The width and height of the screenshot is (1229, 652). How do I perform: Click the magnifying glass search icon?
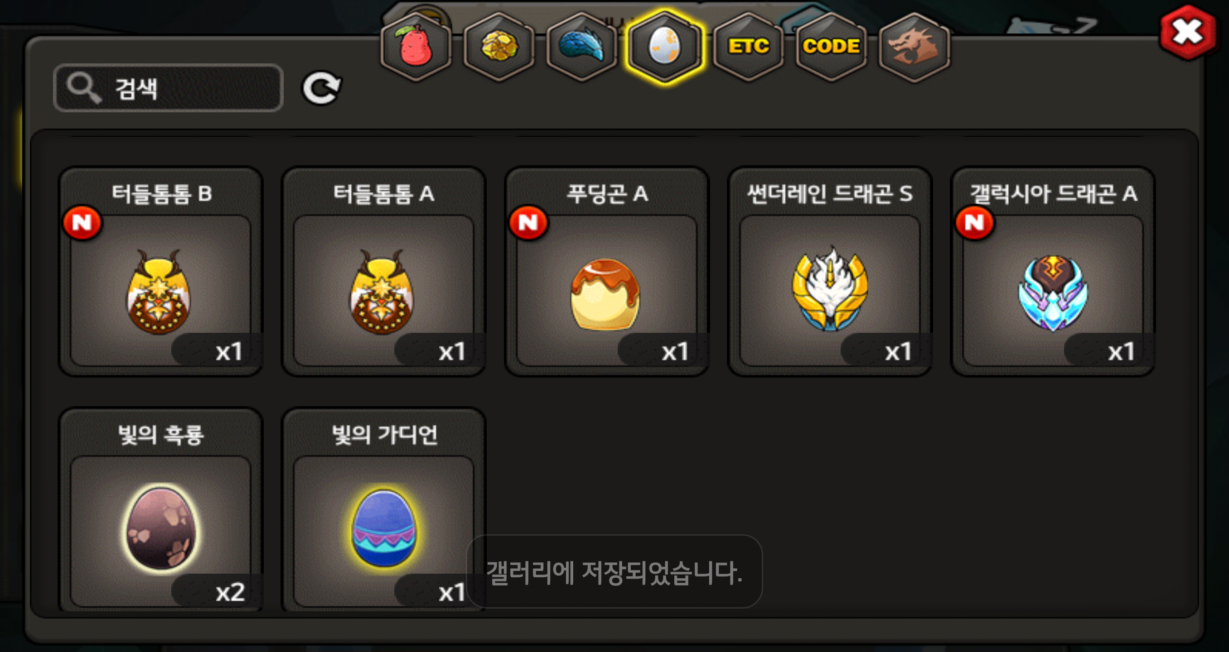pyautogui.click(x=84, y=88)
